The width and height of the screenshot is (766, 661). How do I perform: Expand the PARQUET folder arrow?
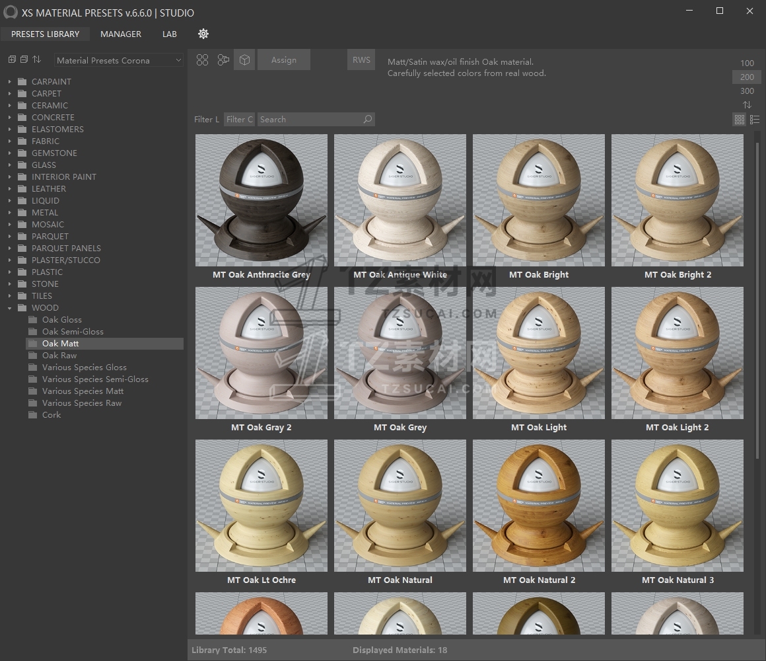(9, 237)
